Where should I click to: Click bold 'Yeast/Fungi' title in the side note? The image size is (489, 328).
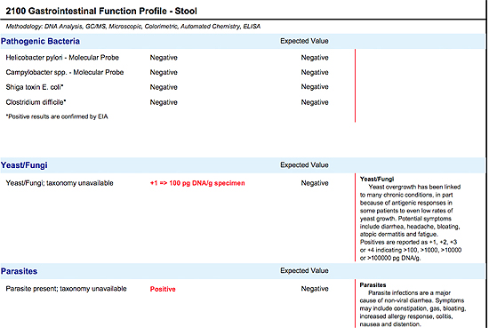tap(377, 179)
